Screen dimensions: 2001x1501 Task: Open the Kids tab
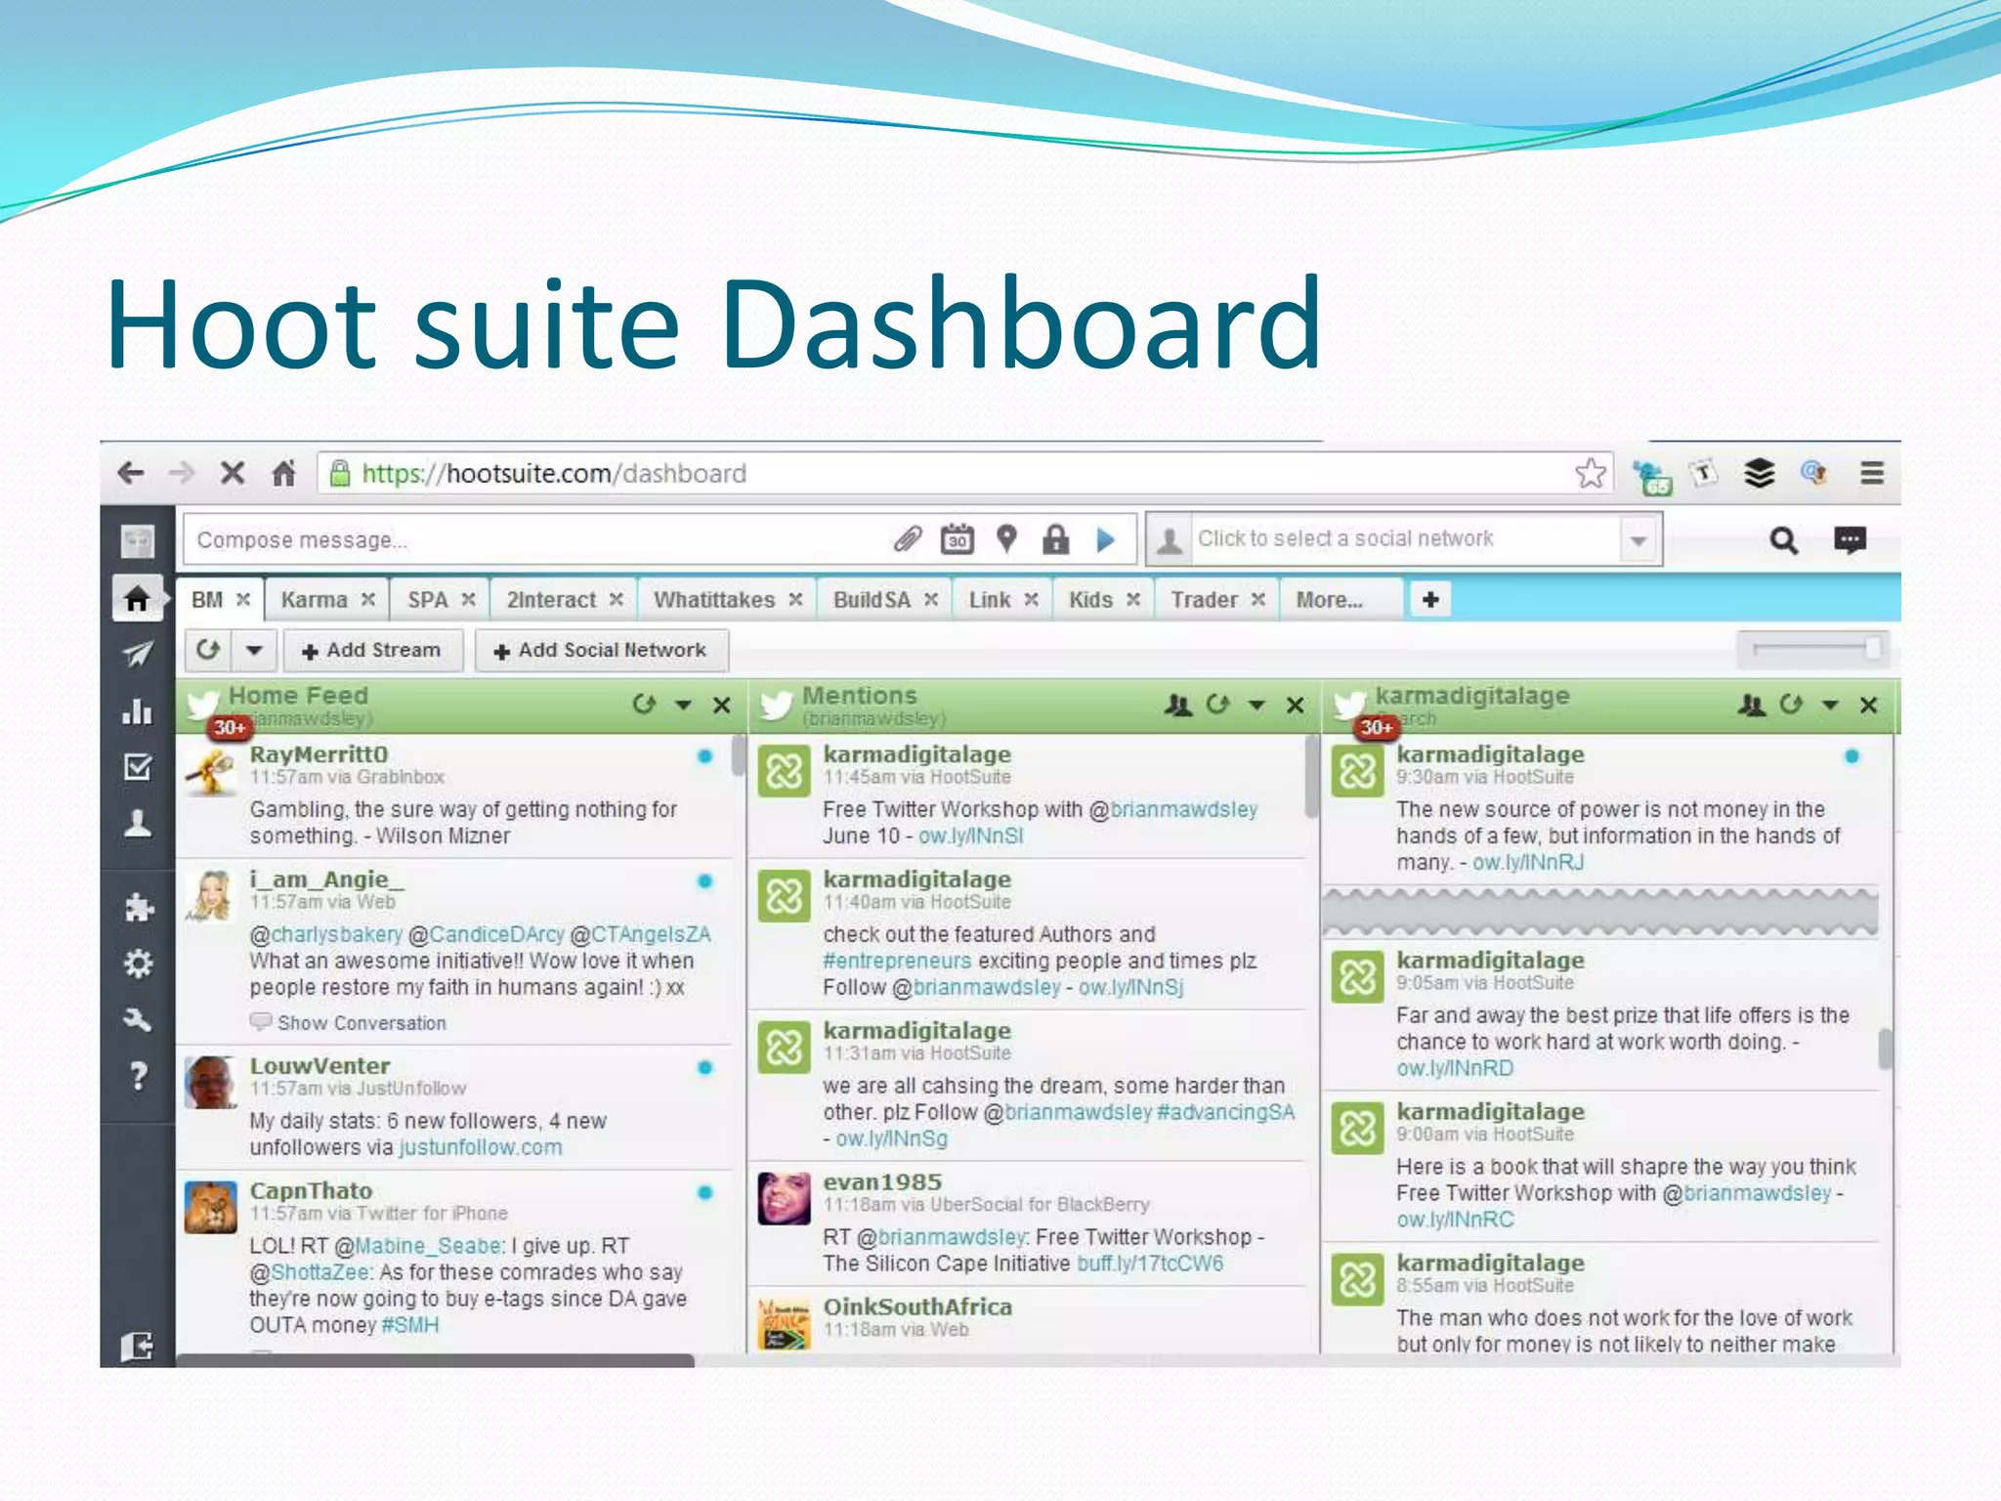1090,600
